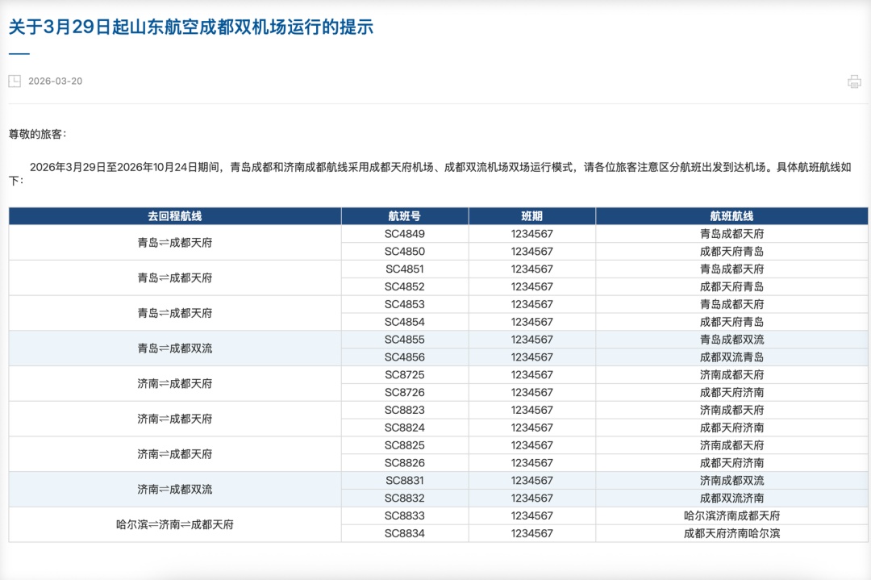Select the 青岛成都天府 route text for SC4849

731,233
